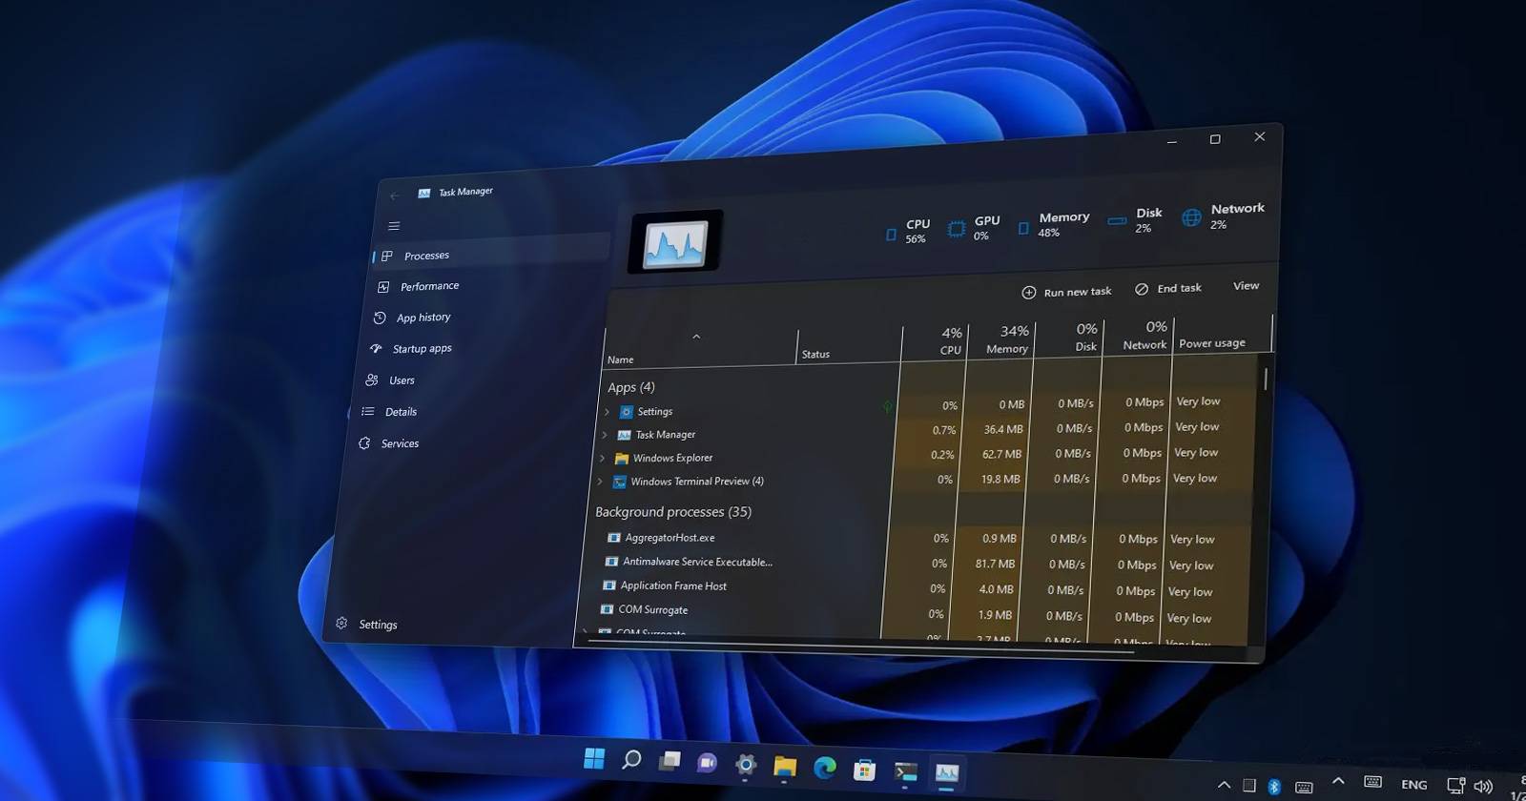This screenshot has width=1526, height=801.
Task: Click the End task button
Action: pos(1168,288)
